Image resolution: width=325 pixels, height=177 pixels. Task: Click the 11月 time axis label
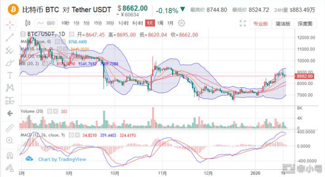(162, 173)
